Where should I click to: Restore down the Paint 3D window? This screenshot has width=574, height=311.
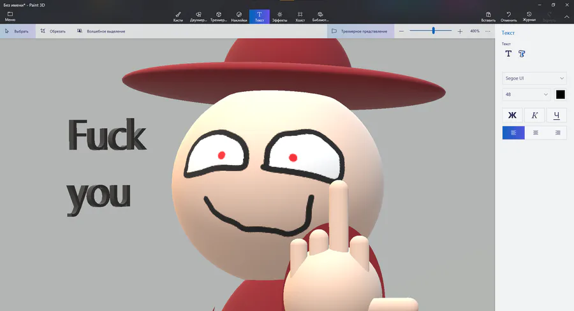coord(553,4)
